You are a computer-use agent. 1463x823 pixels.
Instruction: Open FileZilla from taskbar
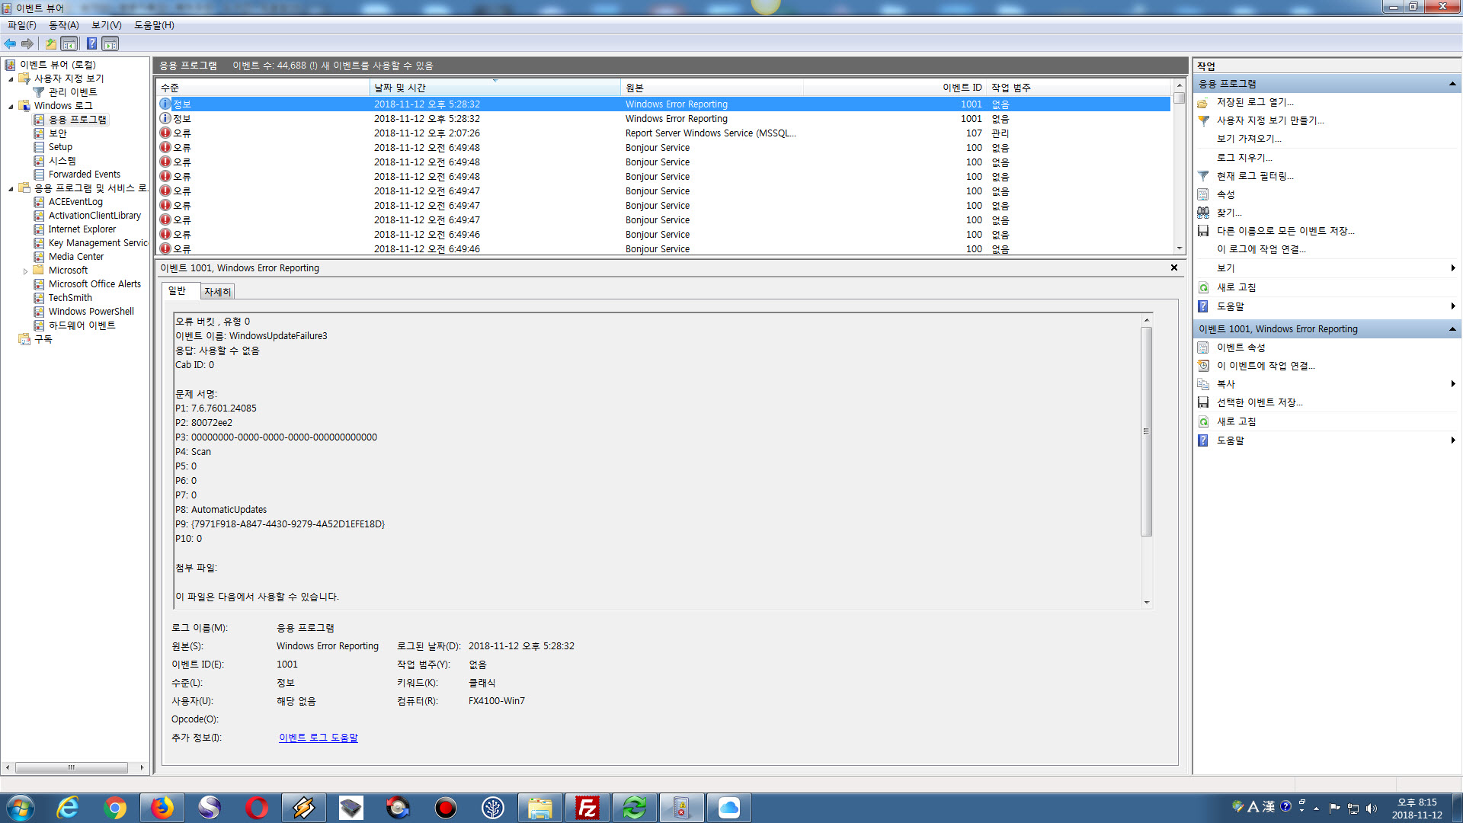coord(587,808)
